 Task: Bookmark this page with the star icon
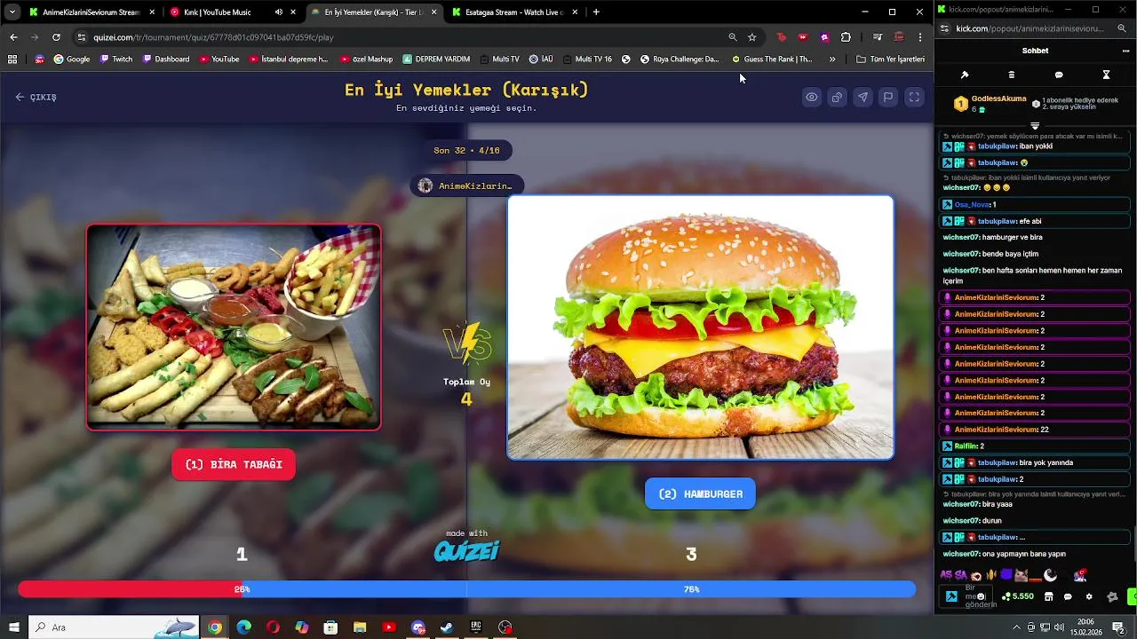[x=752, y=37]
